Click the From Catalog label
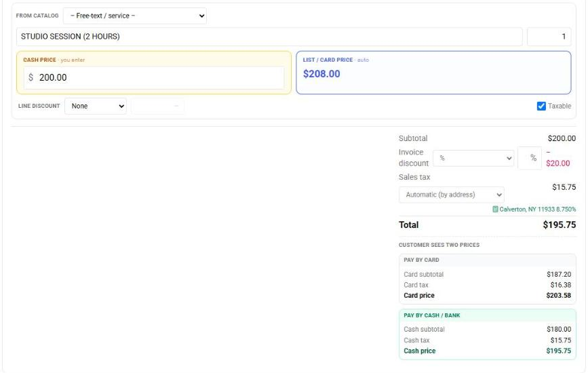 (x=37, y=16)
